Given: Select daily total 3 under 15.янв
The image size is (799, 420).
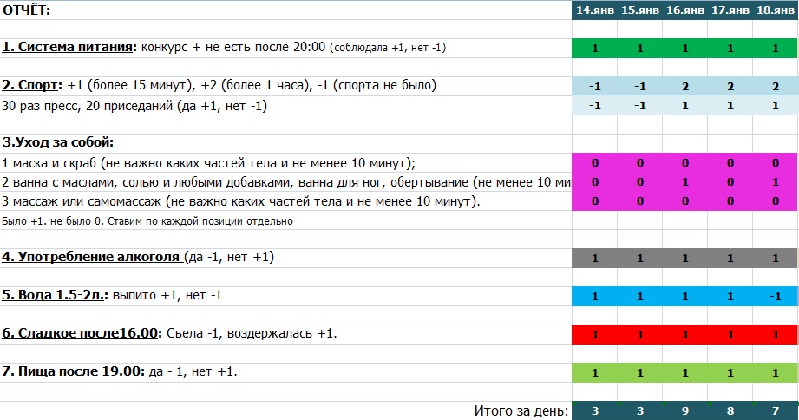Looking at the screenshot, I should [x=640, y=410].
